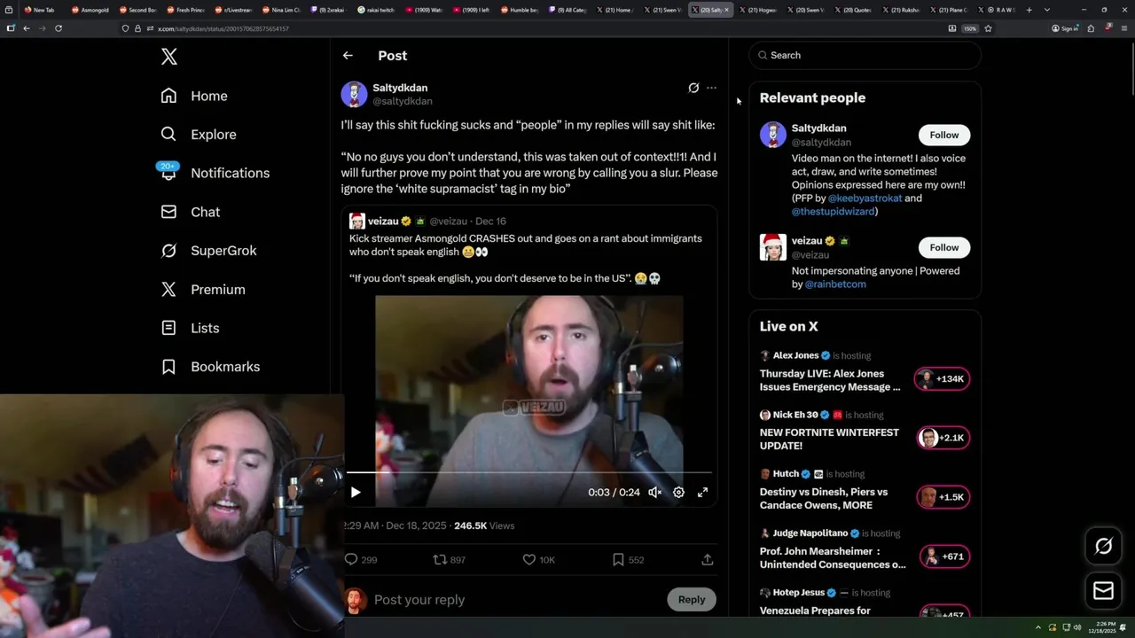
Task: Open Home from the sidebar
Action: (x=194, y=96)
